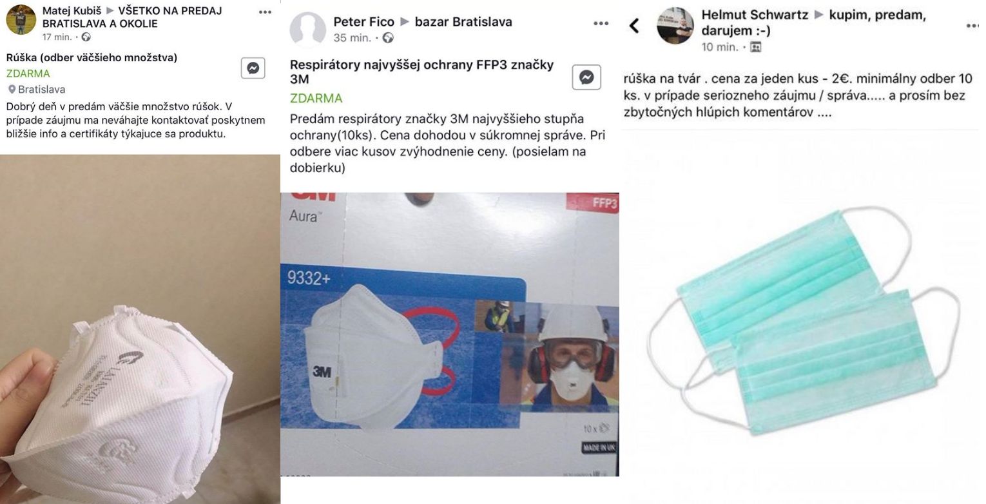Open Messenger icon on Matej Kubiš post

point(253,68)
